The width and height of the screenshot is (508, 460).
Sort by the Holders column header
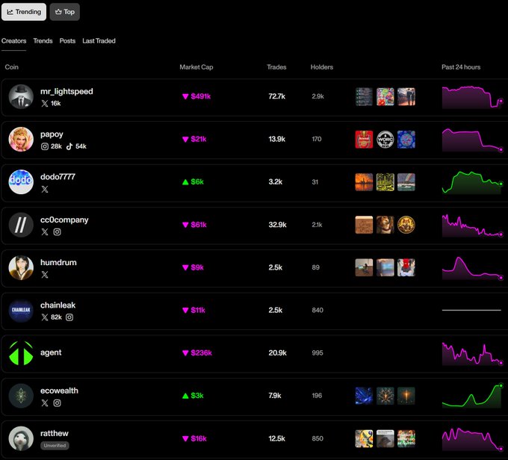(322, 67)
